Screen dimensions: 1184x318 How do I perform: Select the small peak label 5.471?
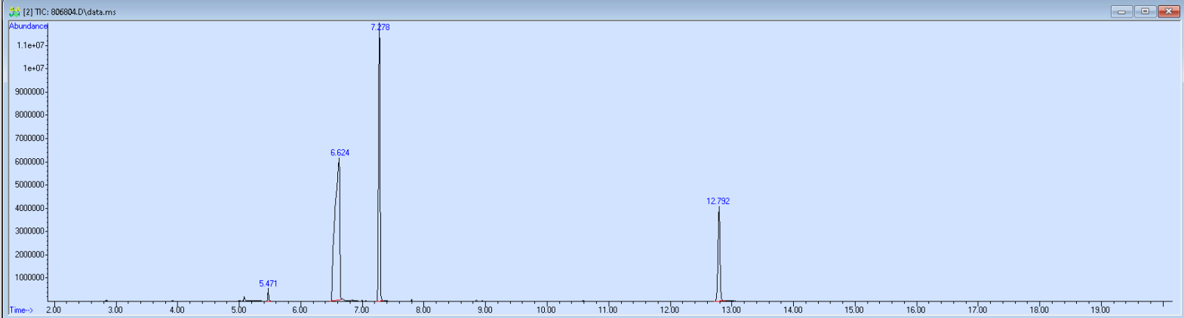click(x=268, y=284)
